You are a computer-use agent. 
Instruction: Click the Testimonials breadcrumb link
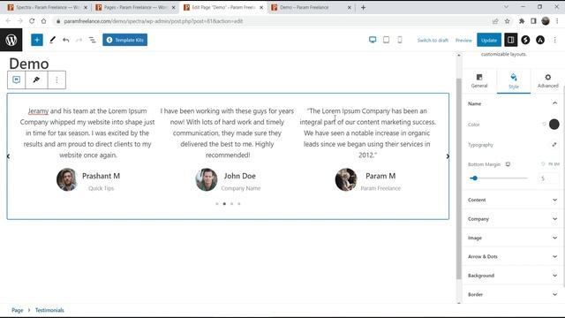click(x=49, y=310)
